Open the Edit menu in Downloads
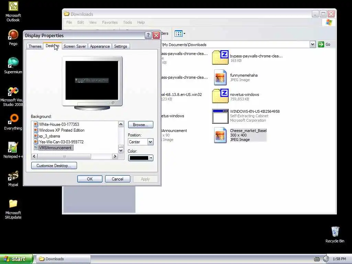 (80, 22)
